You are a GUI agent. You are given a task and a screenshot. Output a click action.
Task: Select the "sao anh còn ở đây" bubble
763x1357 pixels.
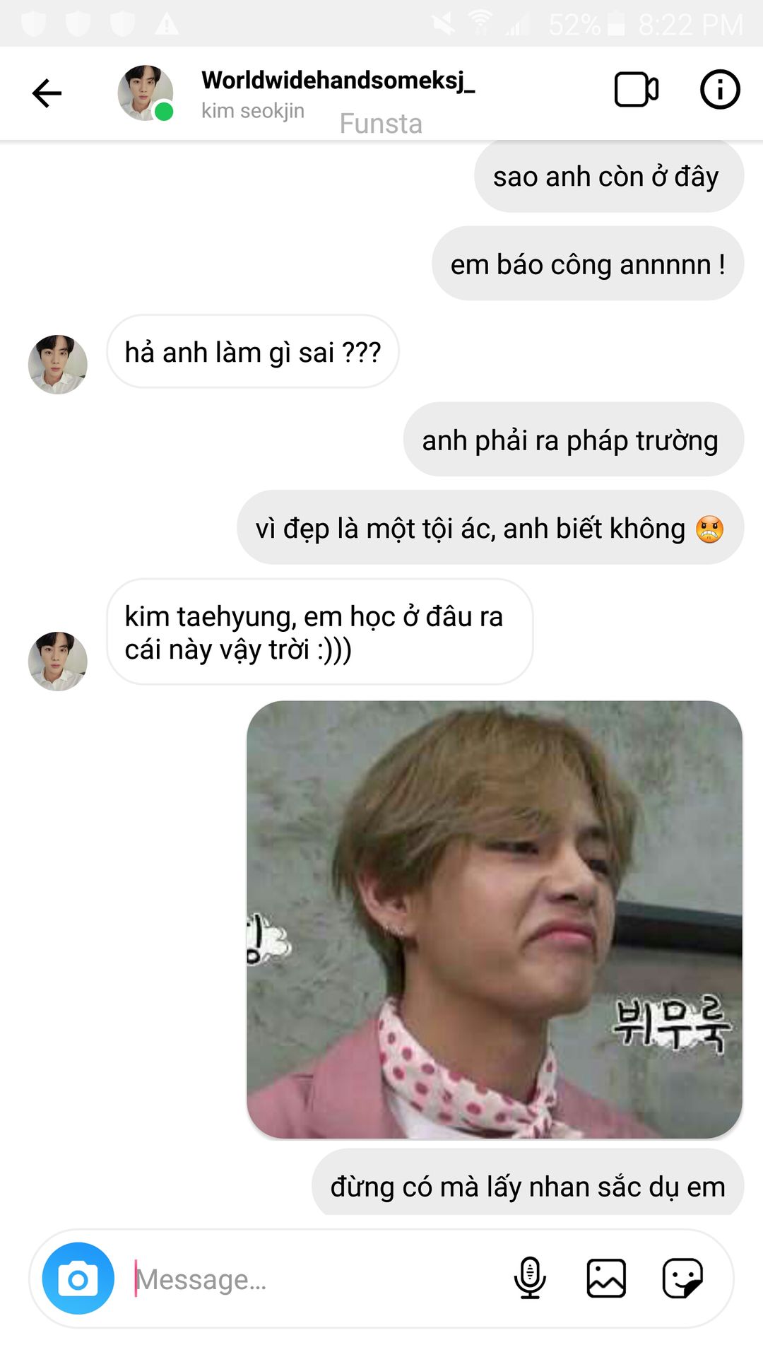(608, 176)
